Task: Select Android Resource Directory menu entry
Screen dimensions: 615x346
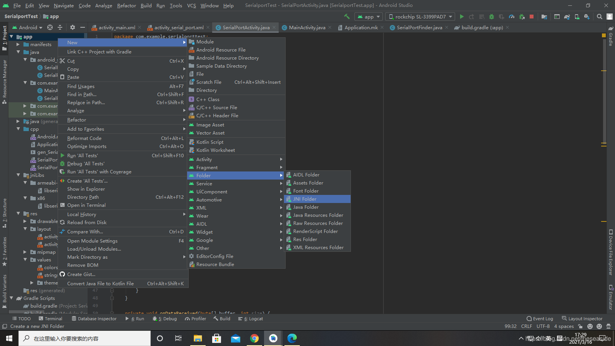Action: [x=236, y=58]
